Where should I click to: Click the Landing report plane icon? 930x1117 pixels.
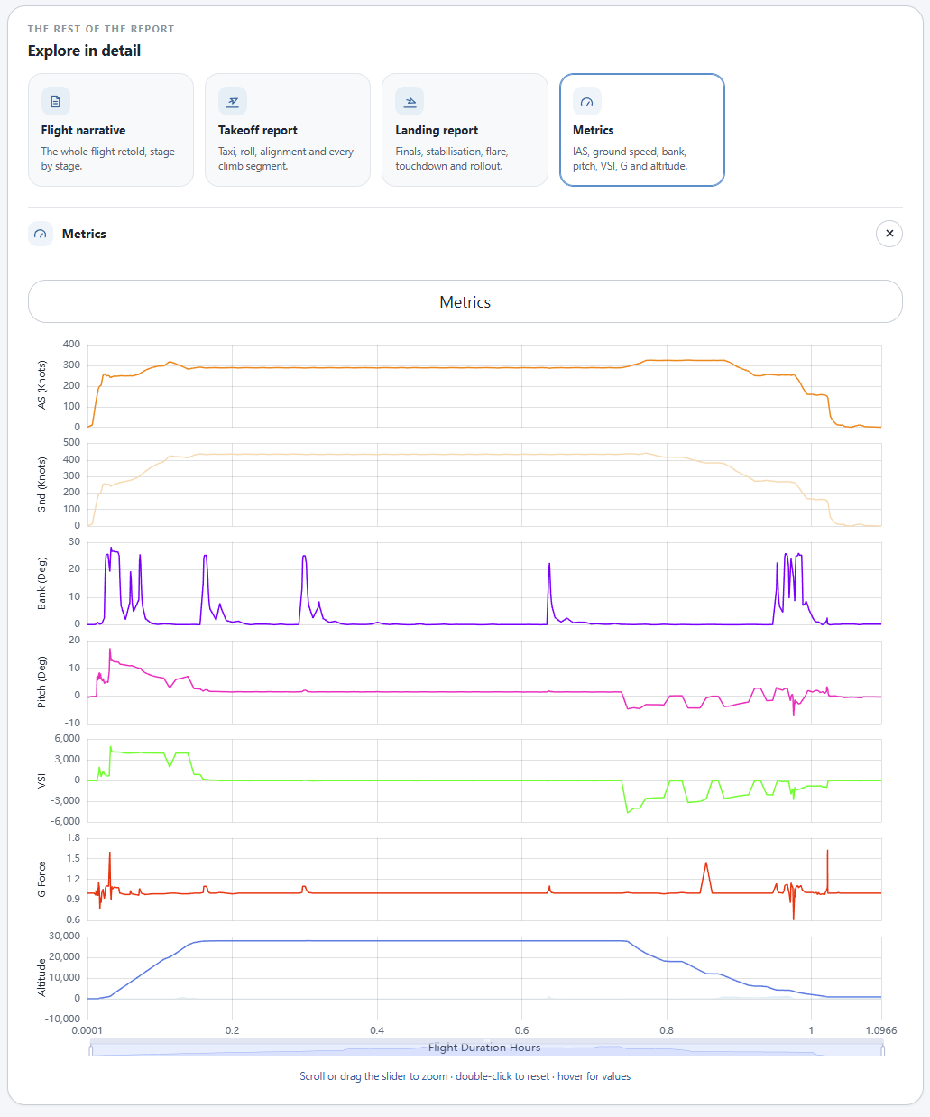(410, 101)
